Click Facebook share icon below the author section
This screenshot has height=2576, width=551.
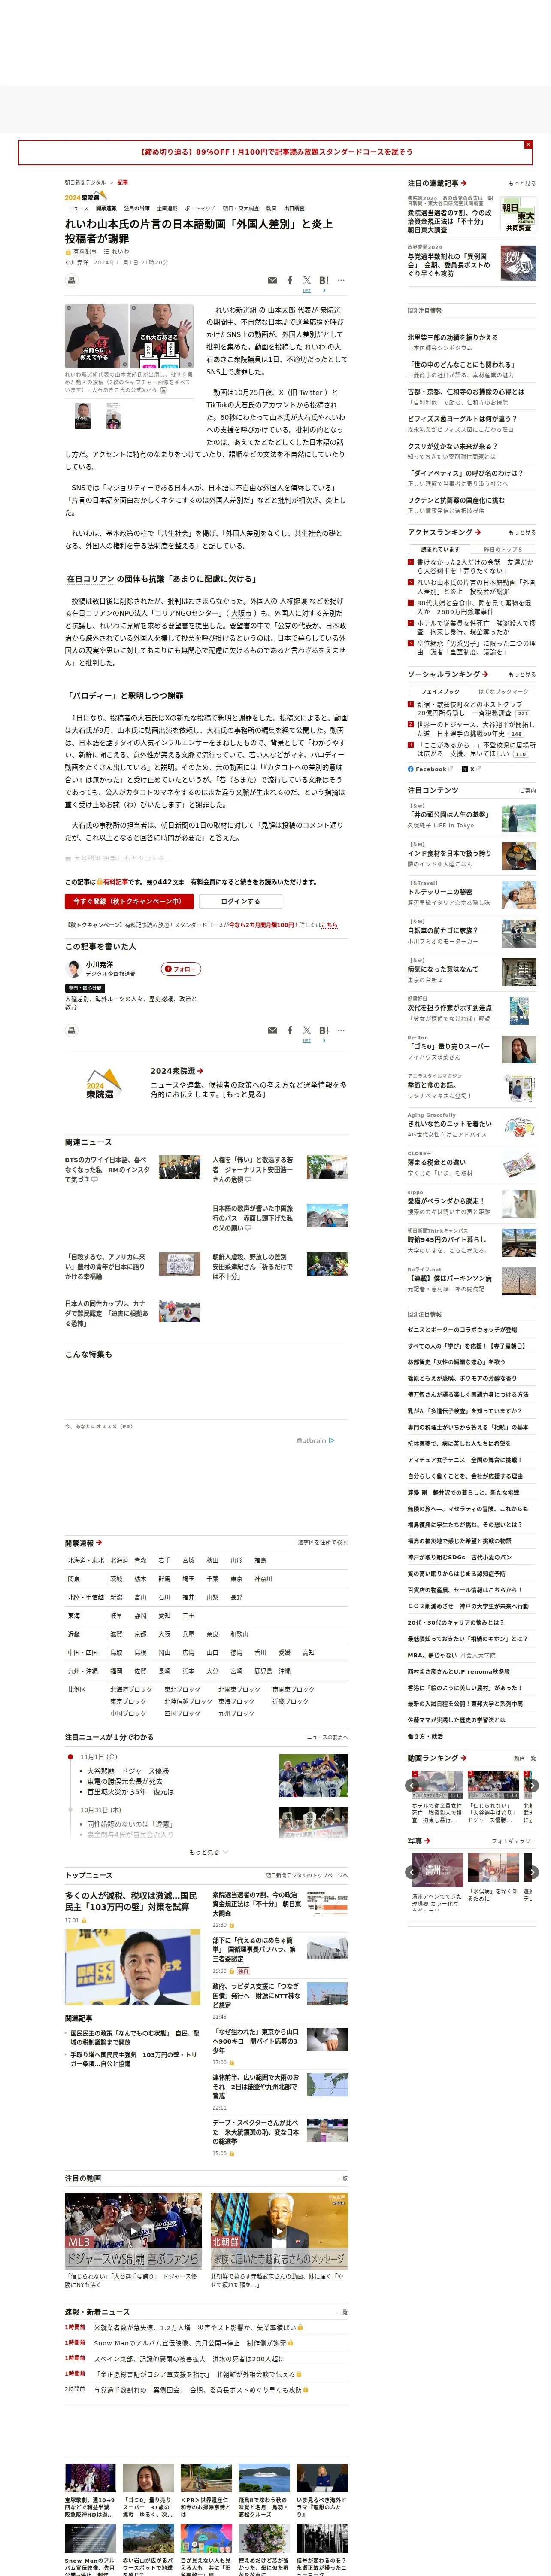coord(290,1030)
